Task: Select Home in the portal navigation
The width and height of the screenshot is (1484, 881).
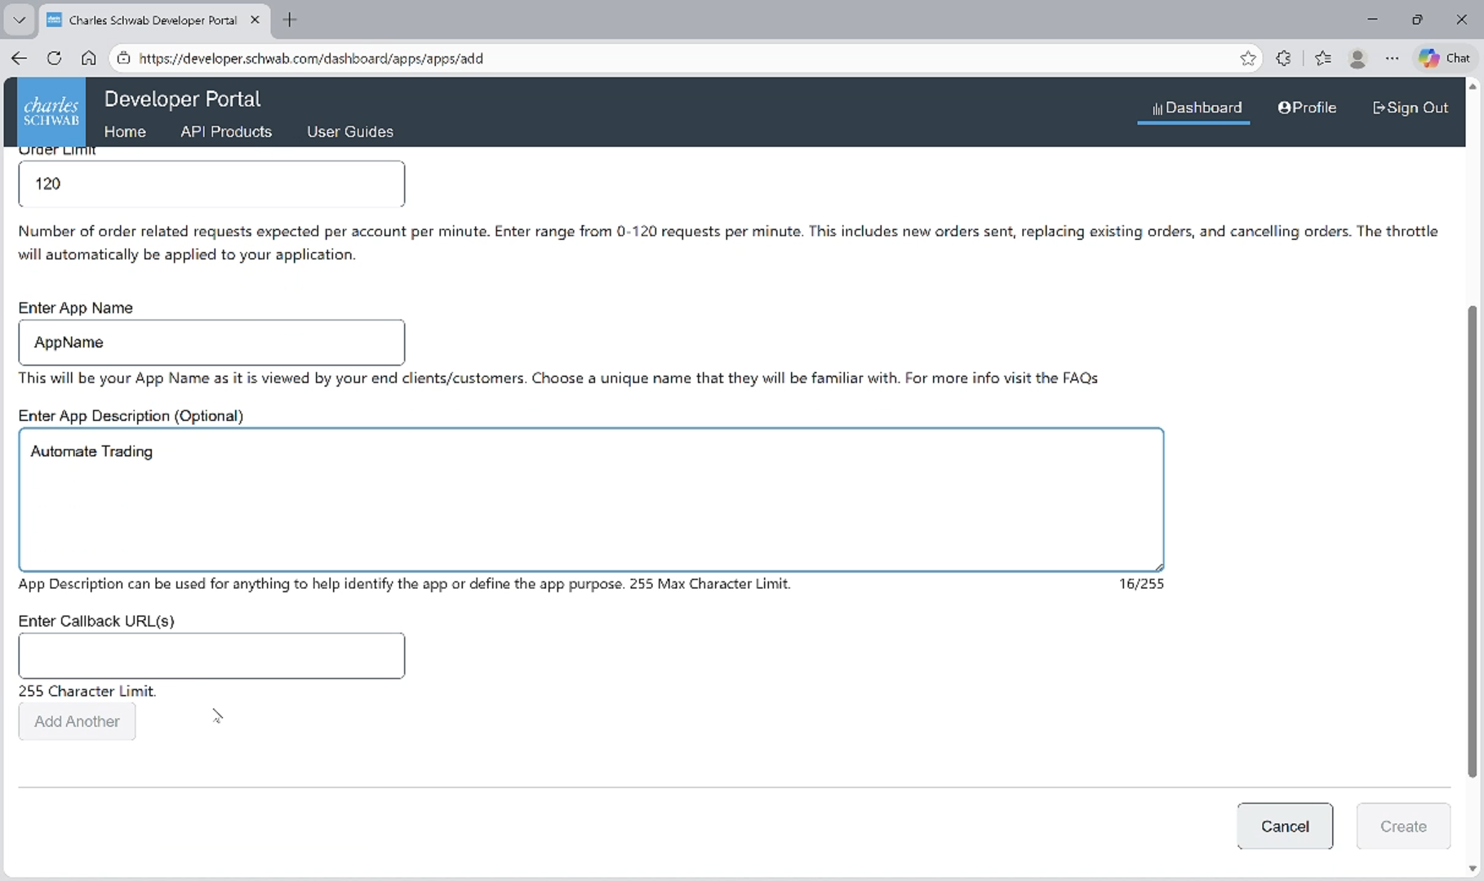Action: point(125,131)
